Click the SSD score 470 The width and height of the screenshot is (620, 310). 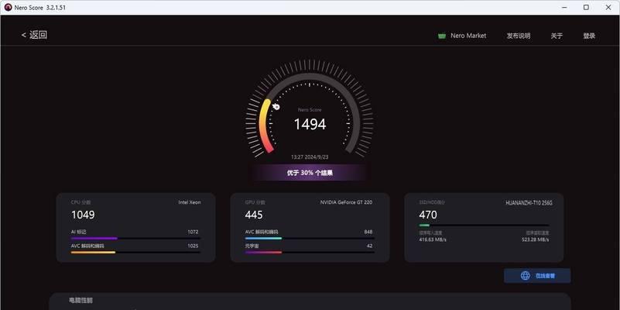[428, 215]
